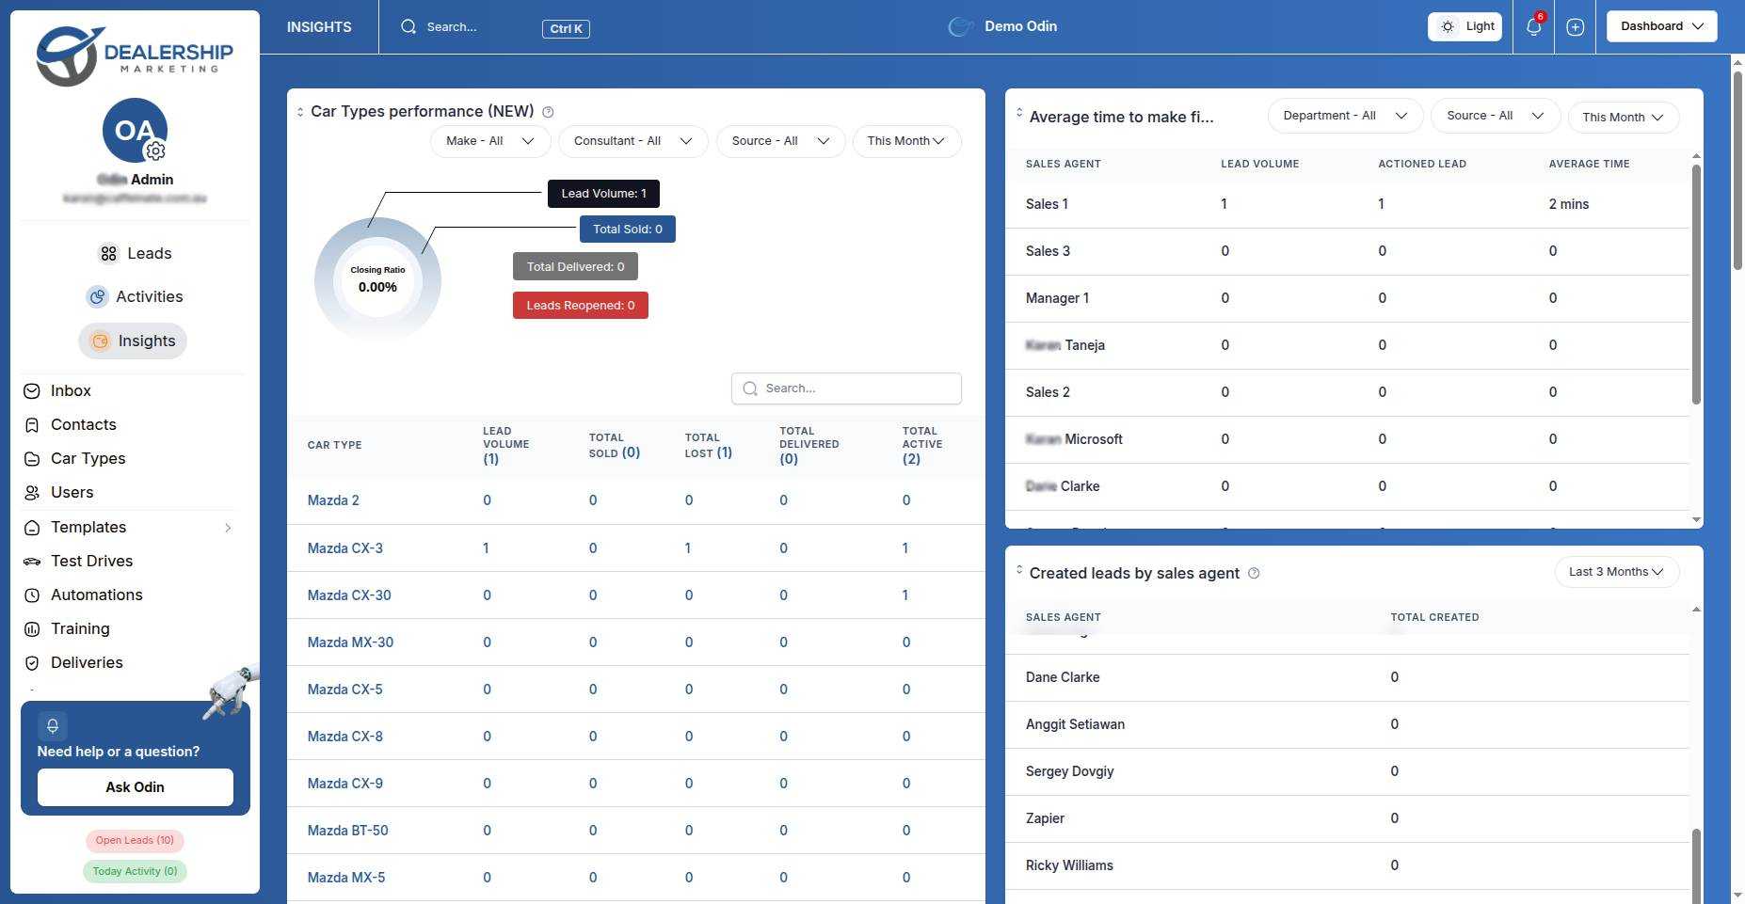Viewport: 1745px width, 904px height.
Task: Click help icon beside Created leads title
Action: 1254,574
